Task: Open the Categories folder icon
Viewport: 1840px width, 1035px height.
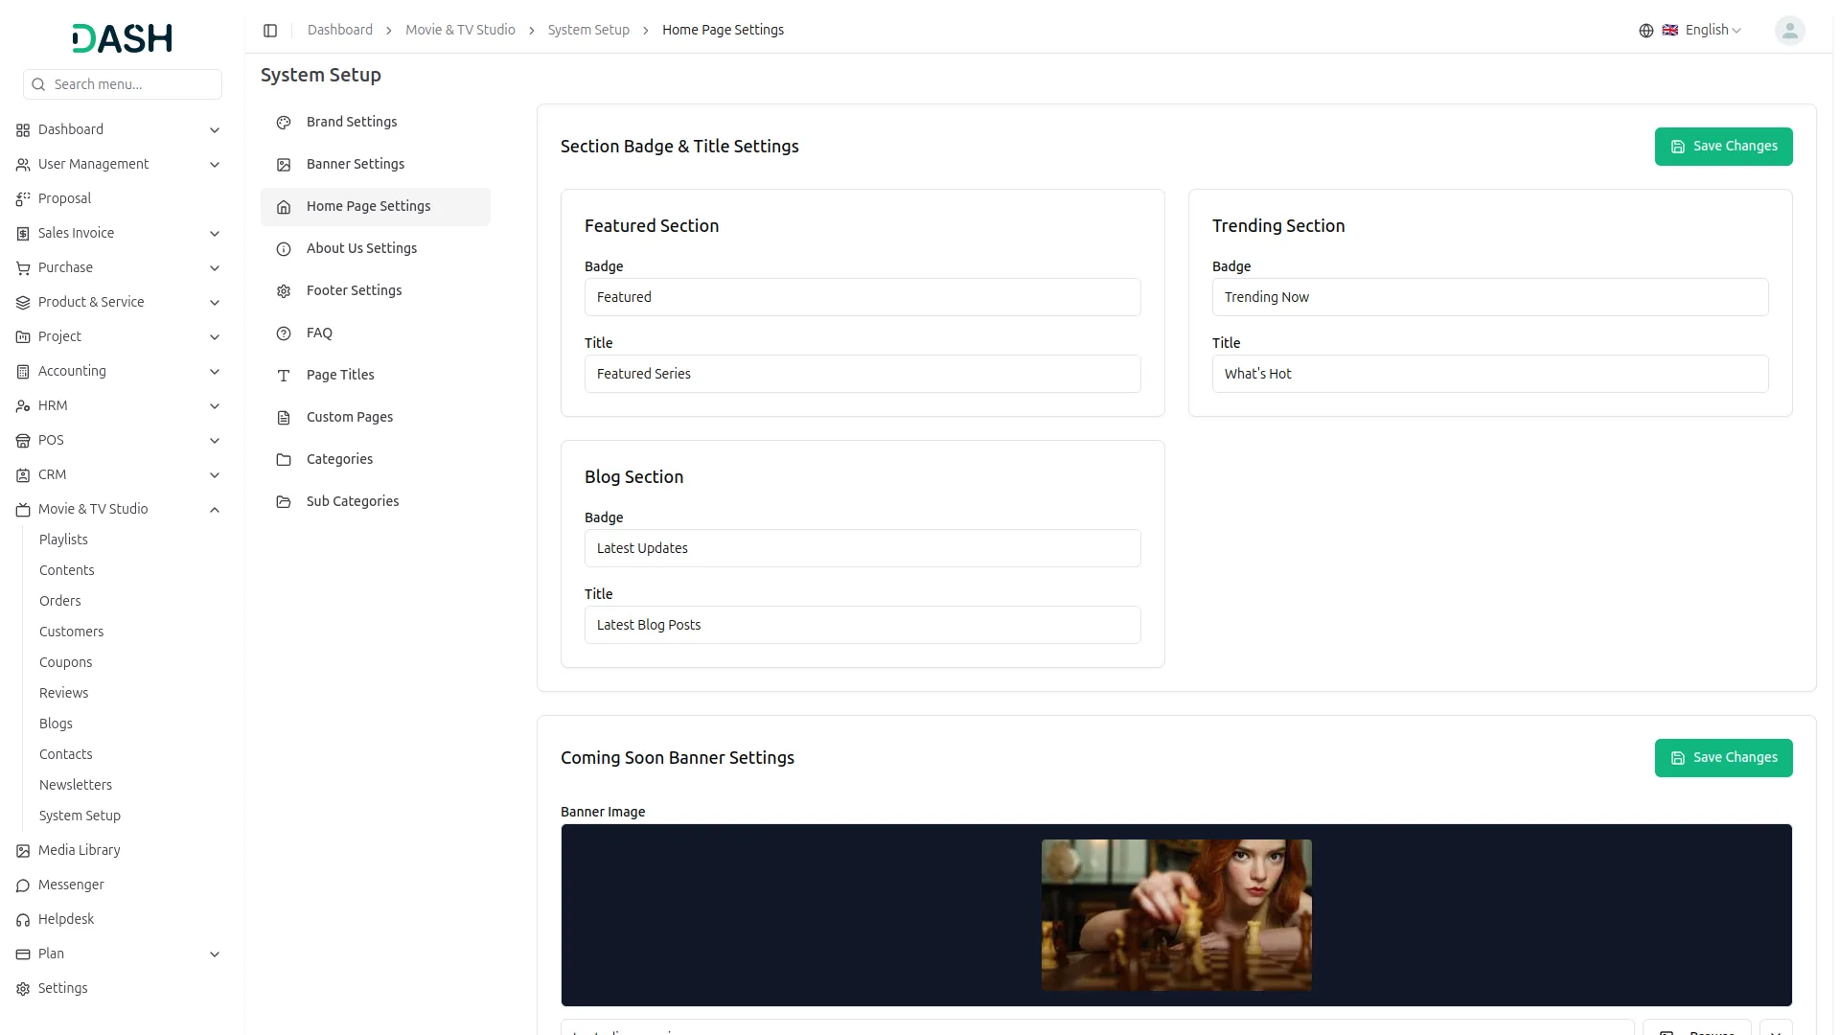Action: (x=283, y=460)
